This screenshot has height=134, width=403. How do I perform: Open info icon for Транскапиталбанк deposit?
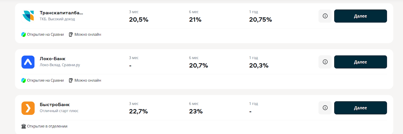(x=325, y=16)
